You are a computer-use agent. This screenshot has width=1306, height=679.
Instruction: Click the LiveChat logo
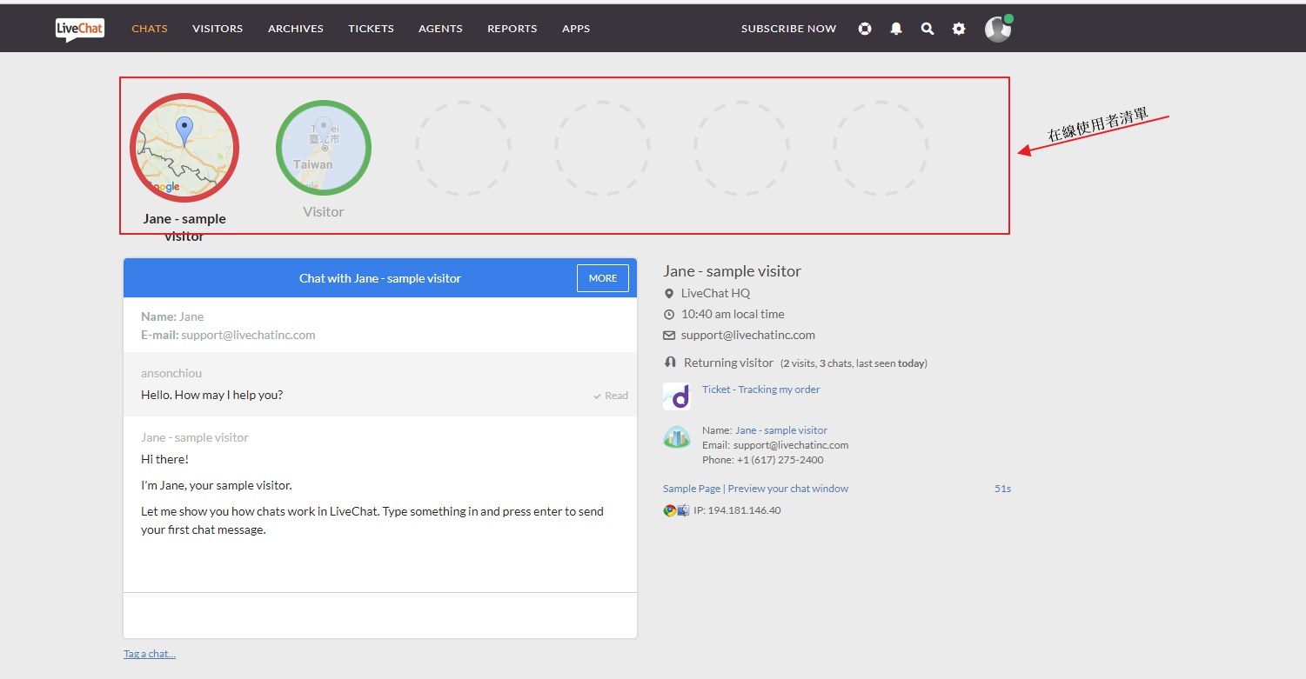[79, 29]
